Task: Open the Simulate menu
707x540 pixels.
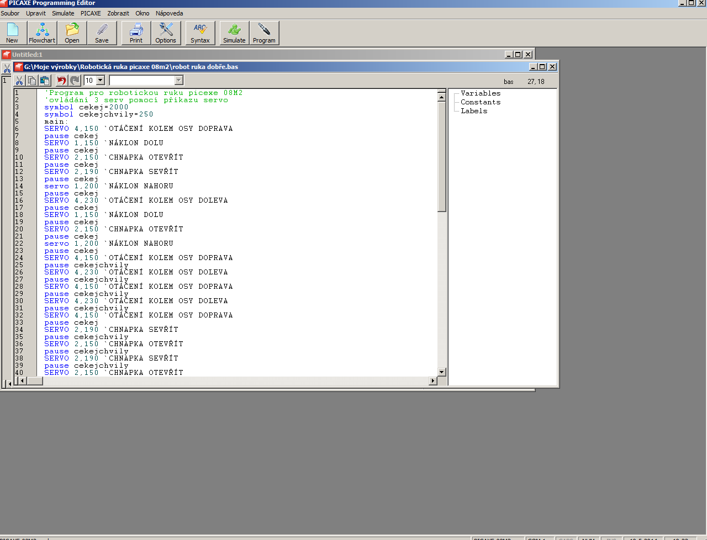Action: 63,13
